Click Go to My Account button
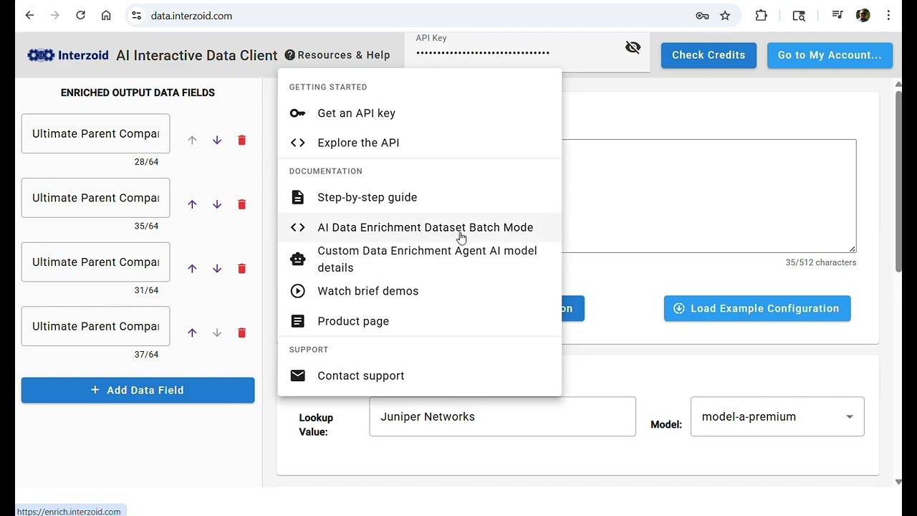Image resolution: width=917 pixels, height=516 pixels. pos(830,55)
